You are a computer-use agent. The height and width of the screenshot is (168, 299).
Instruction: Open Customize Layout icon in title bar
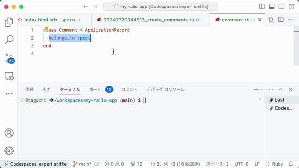291,7
